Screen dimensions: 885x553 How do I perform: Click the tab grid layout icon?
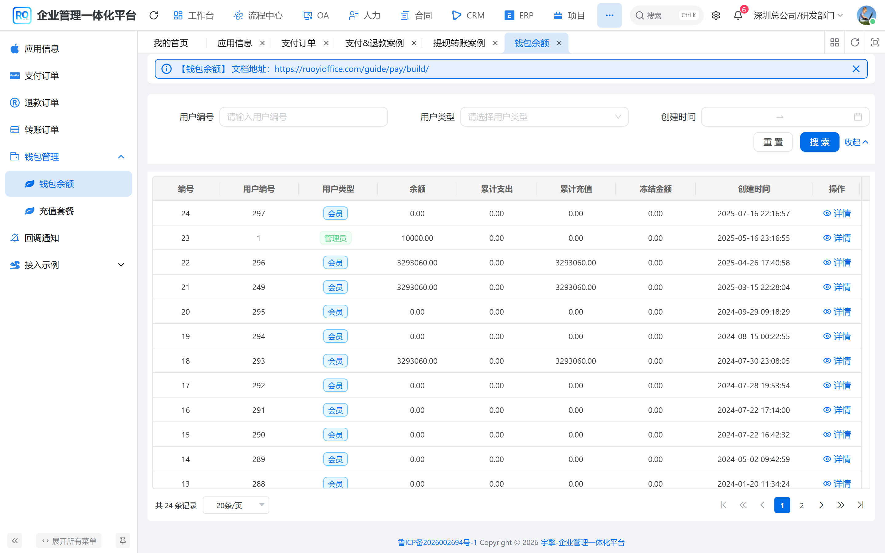click(x=834, y=43)
